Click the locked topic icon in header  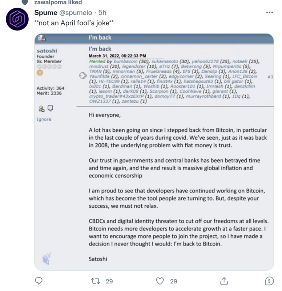pyautogui.click(x=42, y=38)
